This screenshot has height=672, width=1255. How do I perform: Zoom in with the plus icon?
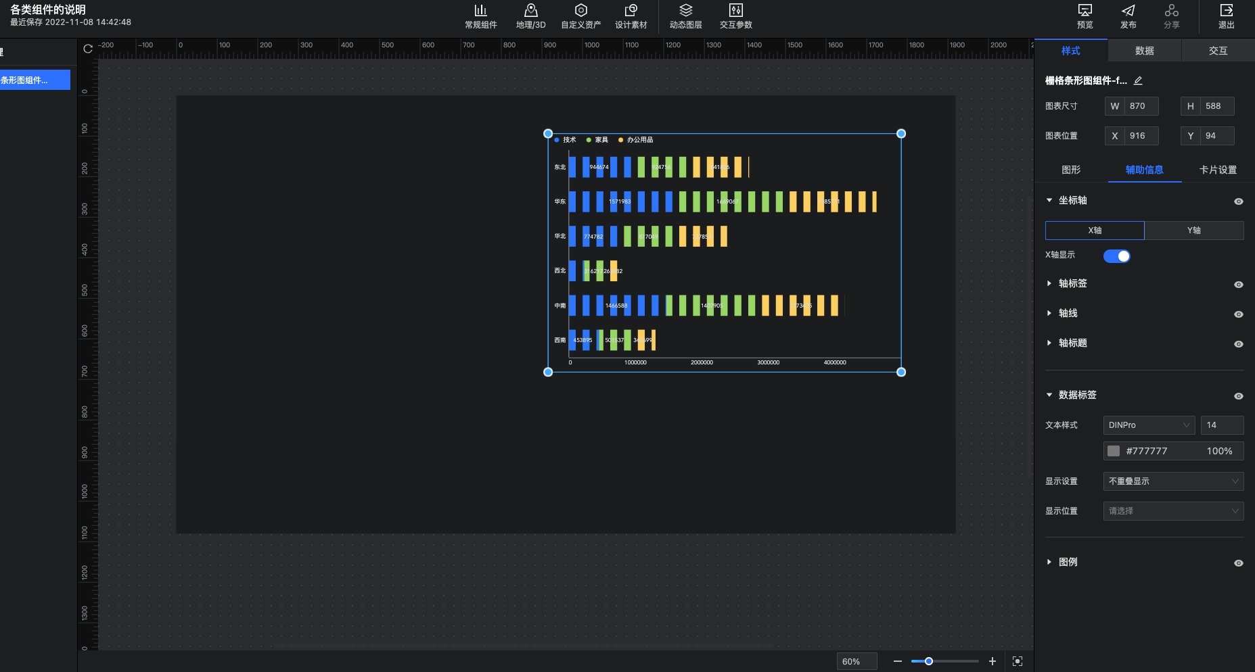pos(992,661)
